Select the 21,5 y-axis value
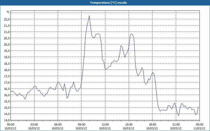Viewport: 210px width, 131px height. (x=7, y=25)
